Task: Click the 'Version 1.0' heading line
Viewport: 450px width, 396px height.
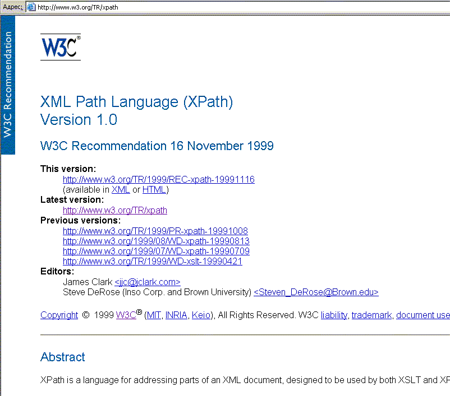Action: click(x=79, y=120)
